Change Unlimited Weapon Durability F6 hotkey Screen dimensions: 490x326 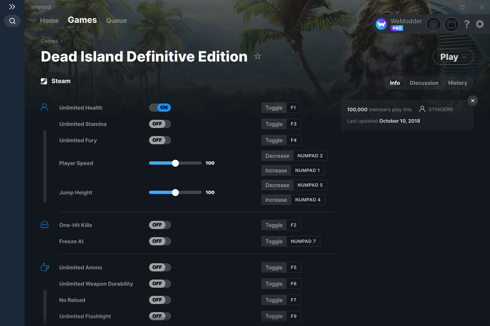[294, 284]
